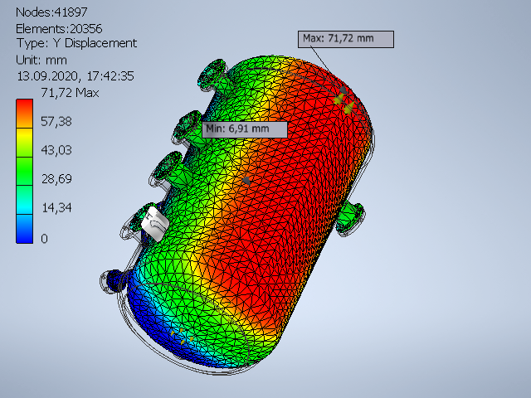
Task: Select the dark blue segment of color bar
Action: click(x=24, y=229)
